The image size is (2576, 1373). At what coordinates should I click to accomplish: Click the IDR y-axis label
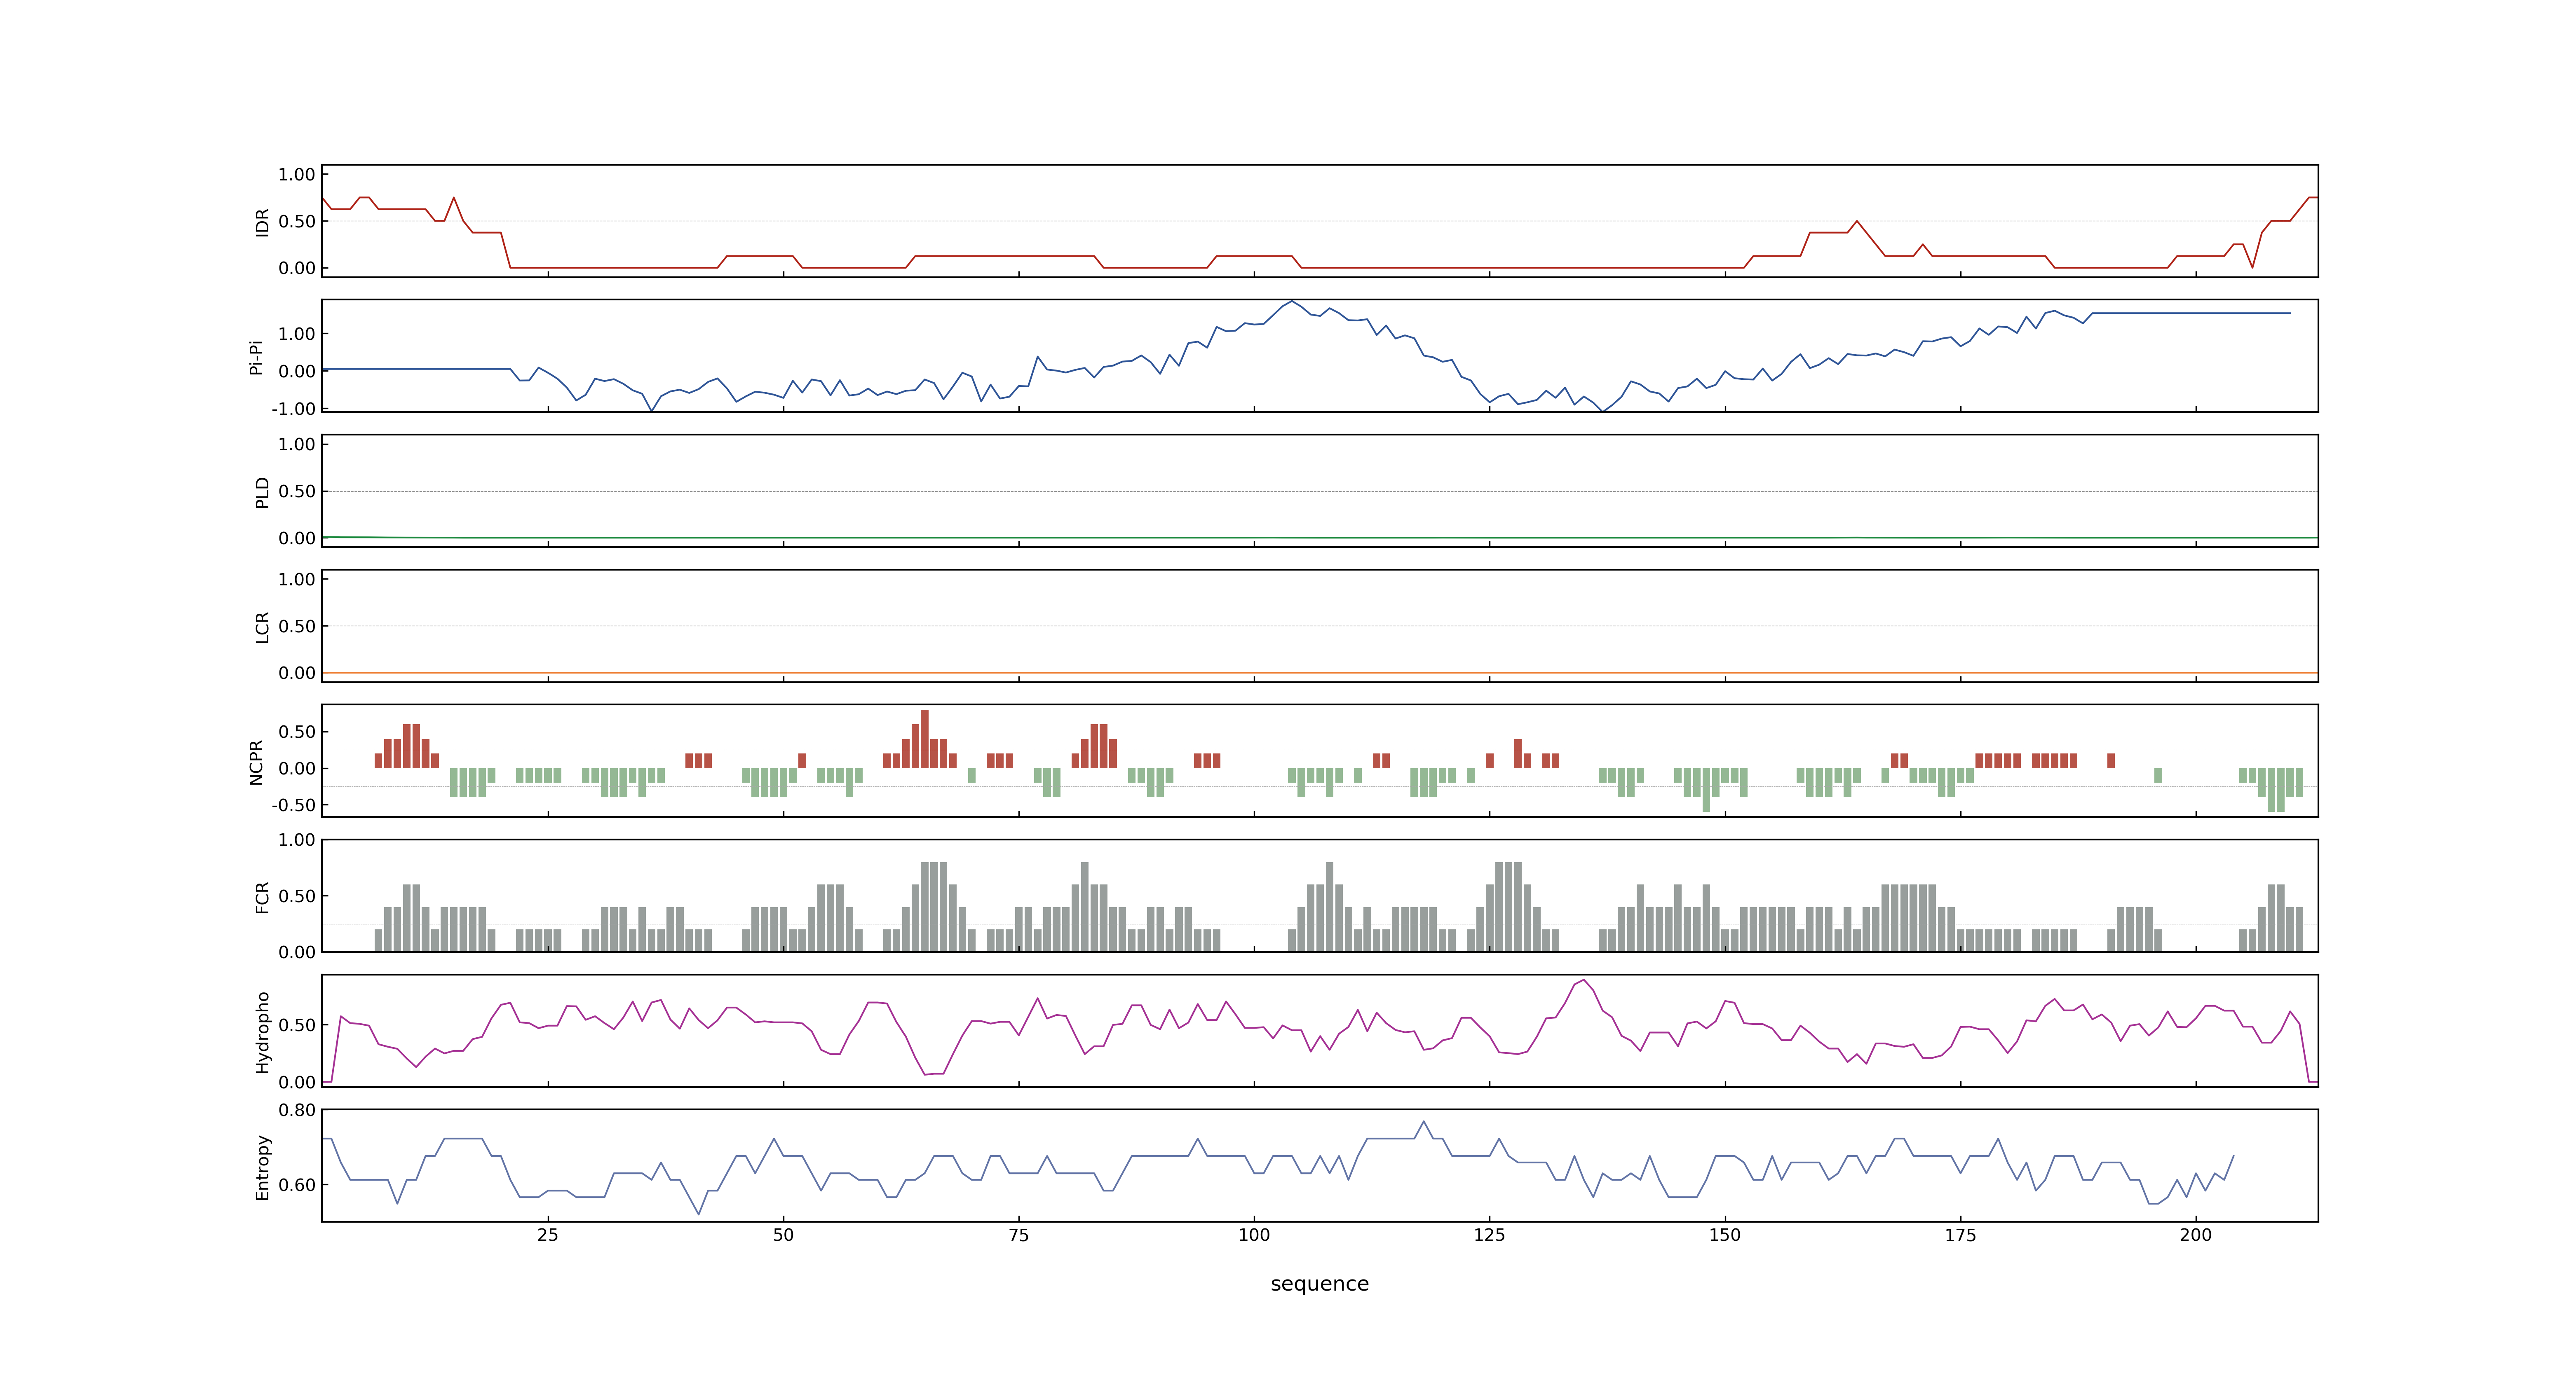tap(262, 222)
